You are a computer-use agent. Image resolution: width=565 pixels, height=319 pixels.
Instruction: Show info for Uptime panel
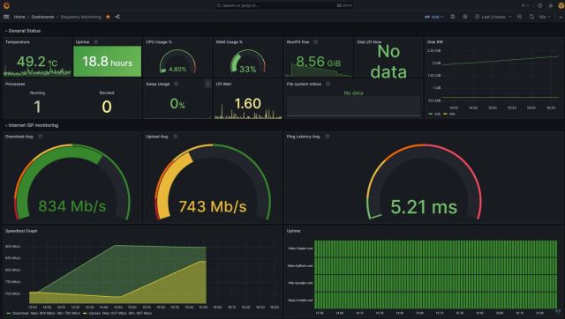coord(96,41)
